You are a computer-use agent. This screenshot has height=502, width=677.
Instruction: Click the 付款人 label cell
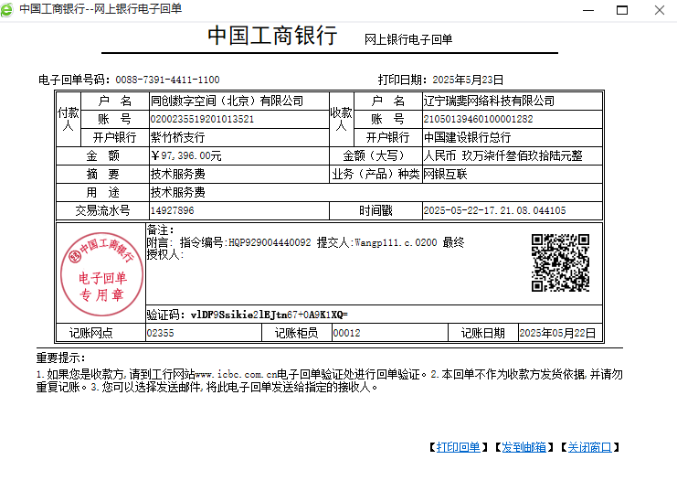(69, 119)
